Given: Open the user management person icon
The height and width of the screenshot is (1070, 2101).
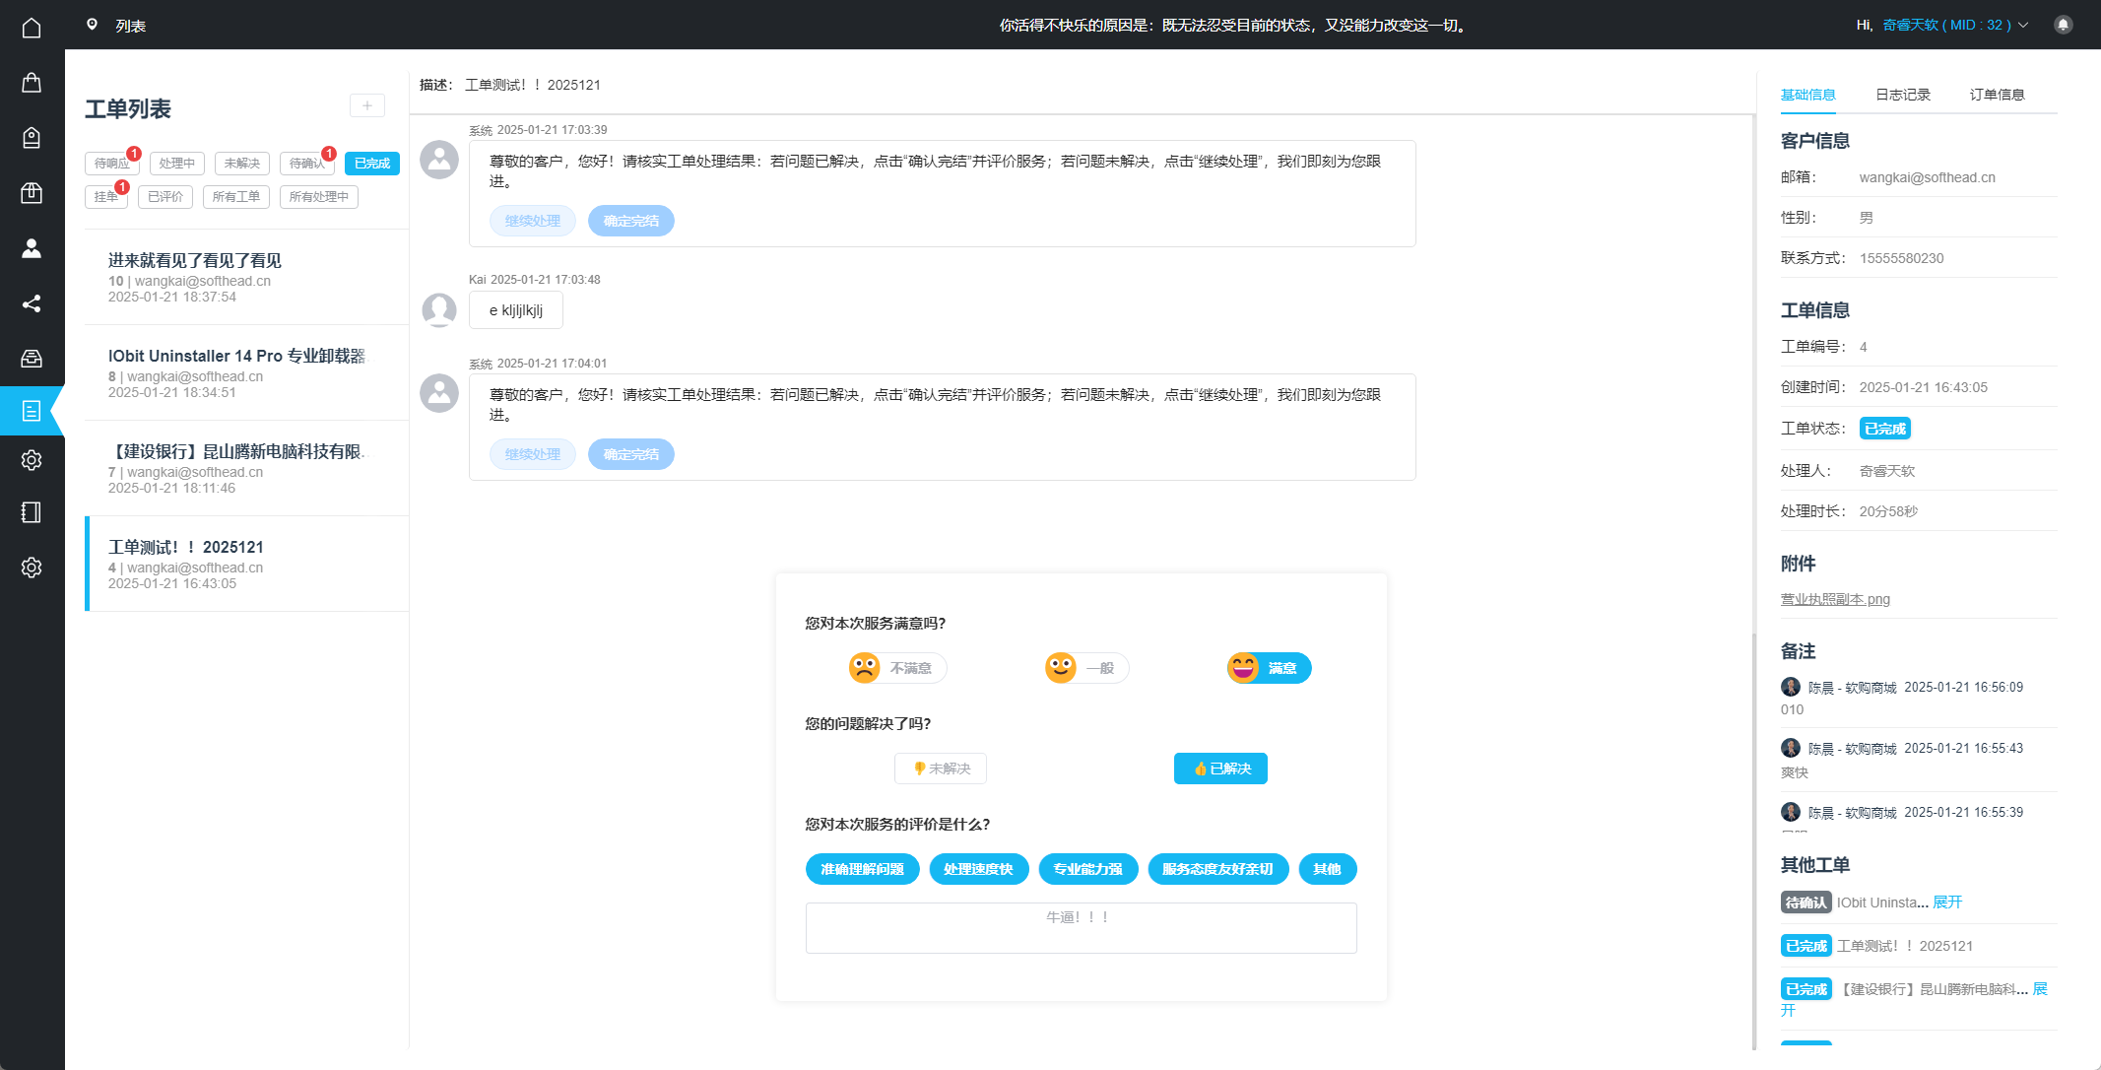Looking at the screenshot, I should tap(32, 249).
